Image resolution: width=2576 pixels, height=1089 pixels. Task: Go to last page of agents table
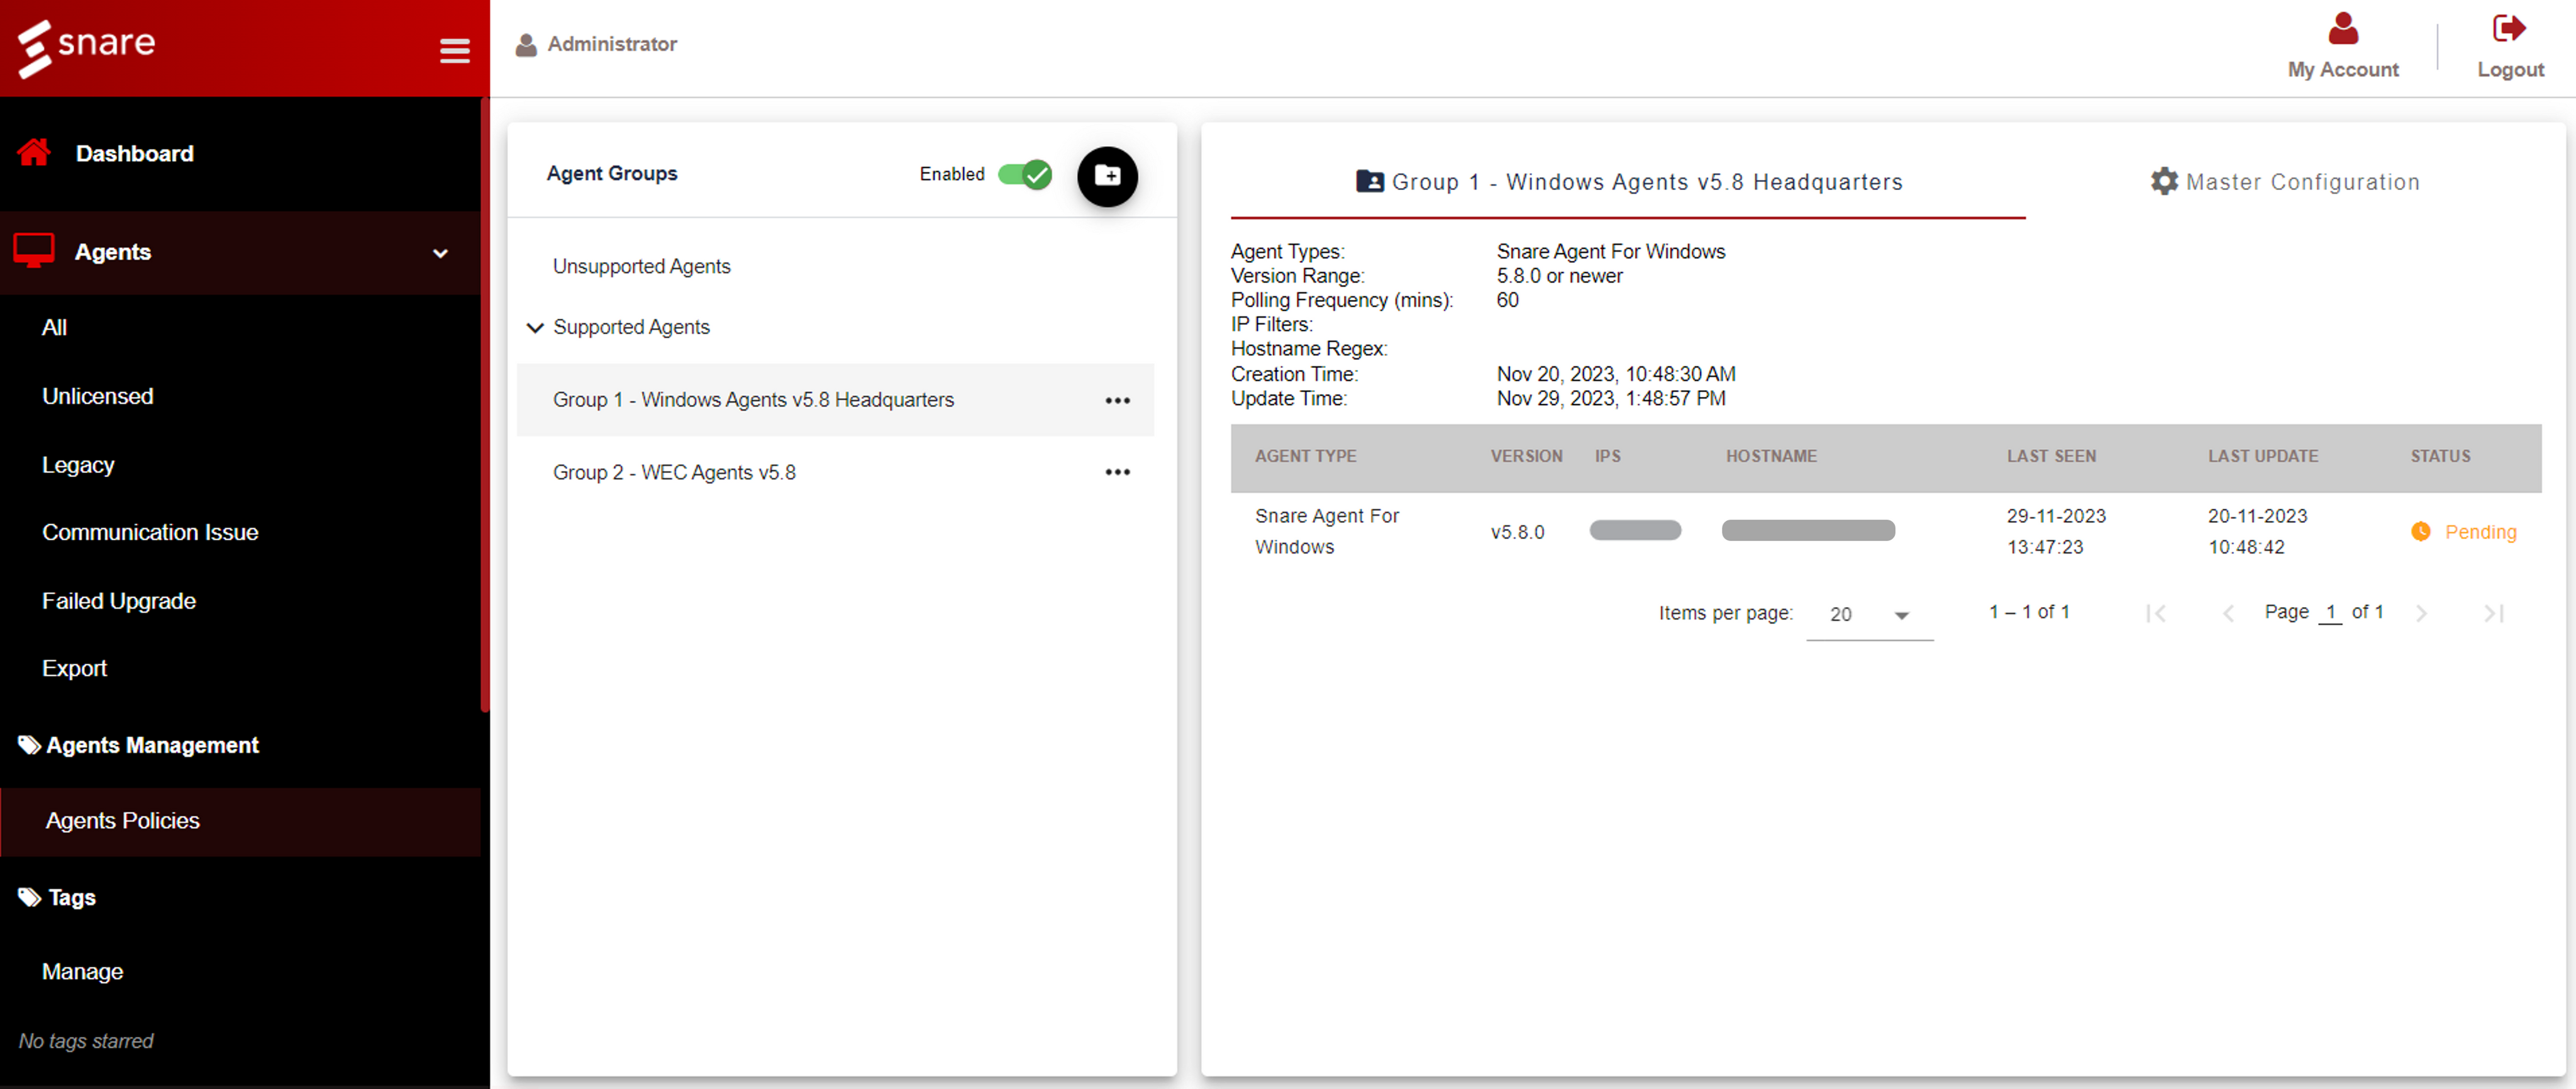(2493, 613)
